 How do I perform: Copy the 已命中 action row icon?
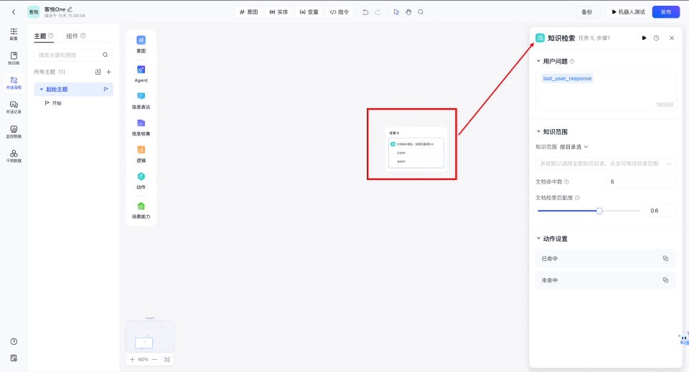(666, 258)
